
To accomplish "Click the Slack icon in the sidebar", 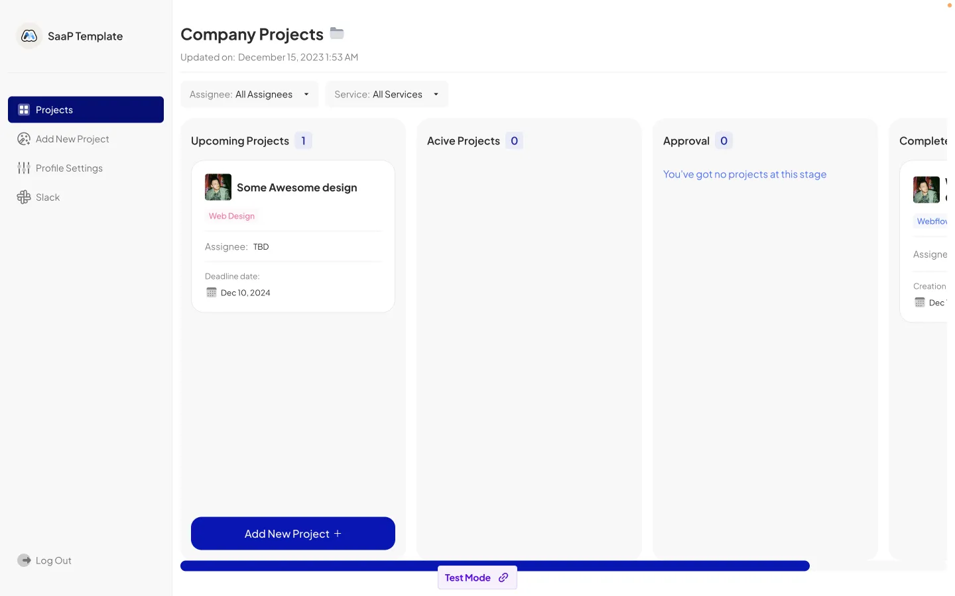I will (24, 197).
